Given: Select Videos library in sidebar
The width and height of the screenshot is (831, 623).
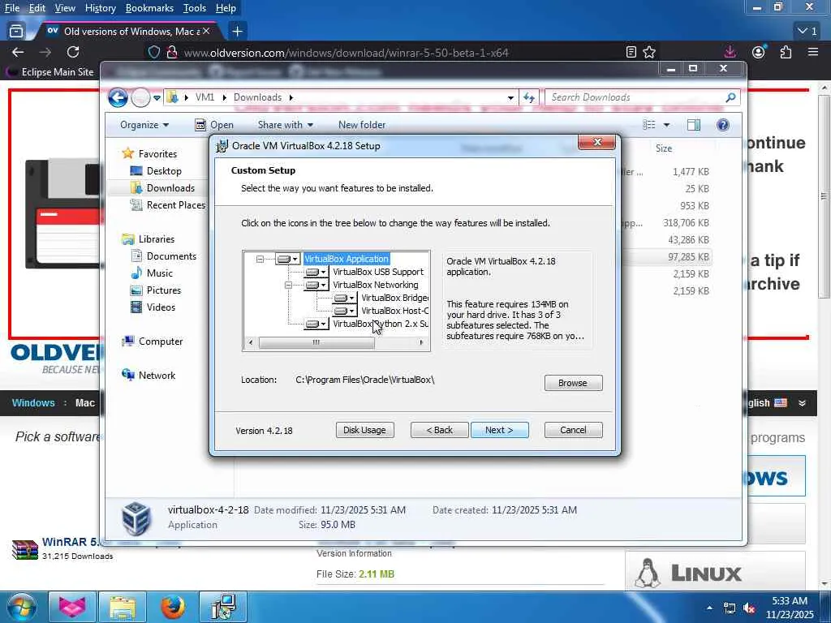Looking at the screenshot, I should [x=161, y=307].
